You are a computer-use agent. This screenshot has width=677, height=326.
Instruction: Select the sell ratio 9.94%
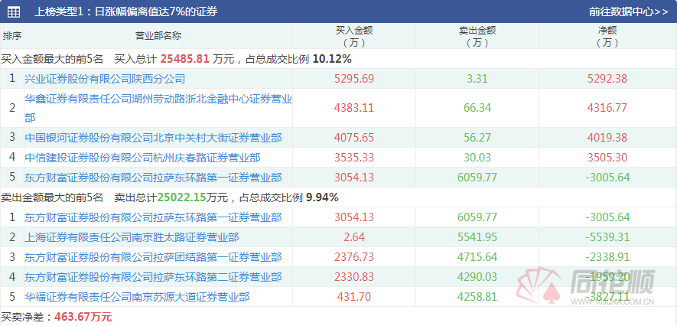coord(322,197)
